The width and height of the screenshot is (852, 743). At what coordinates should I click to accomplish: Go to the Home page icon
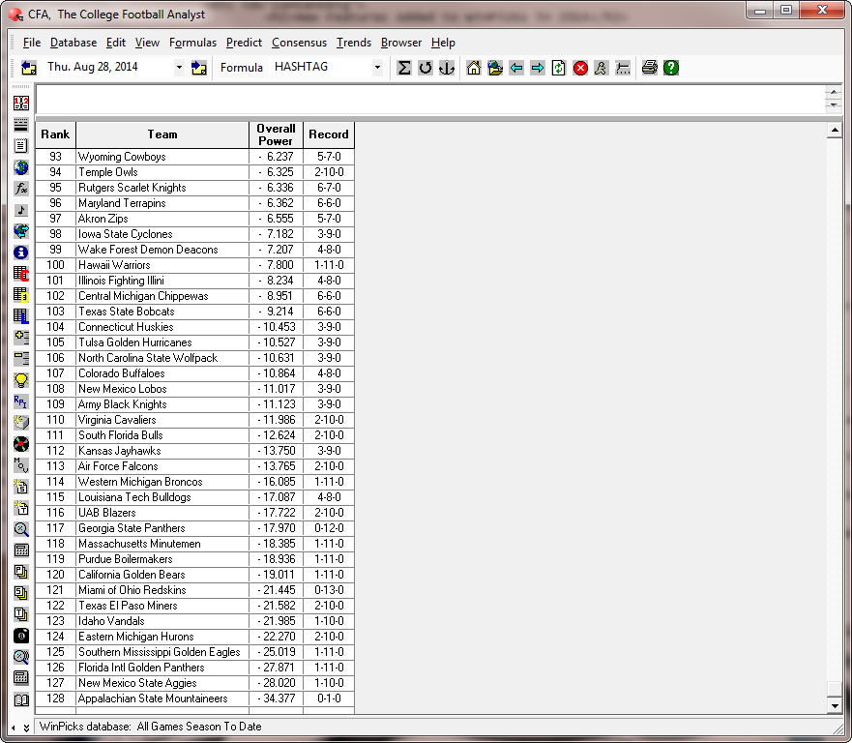click(x=474, y=68)
